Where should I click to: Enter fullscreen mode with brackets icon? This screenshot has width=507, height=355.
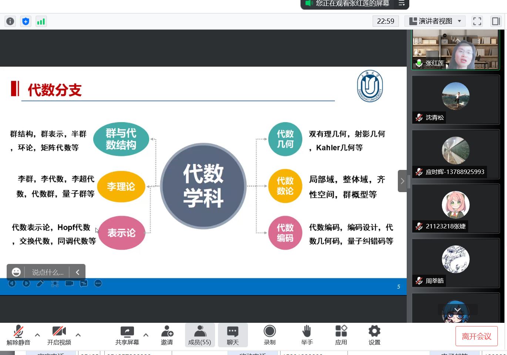477,21
